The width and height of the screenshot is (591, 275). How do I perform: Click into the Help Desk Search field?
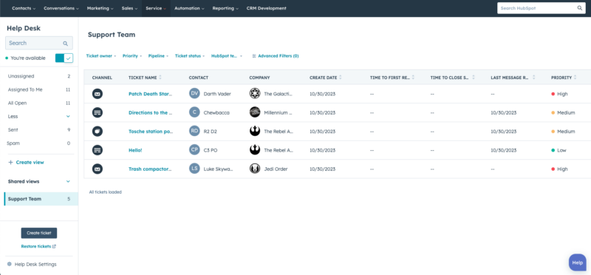coord(39,43)
